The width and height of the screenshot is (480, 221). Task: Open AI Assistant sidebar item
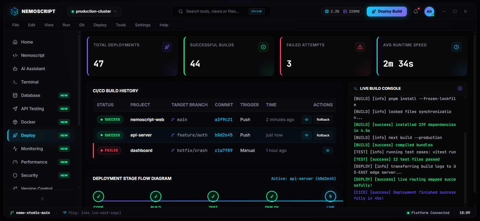(x=40, y=69)
